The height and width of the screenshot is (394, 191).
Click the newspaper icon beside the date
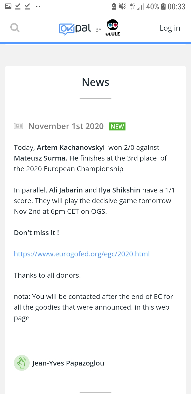tap(19, 126)
